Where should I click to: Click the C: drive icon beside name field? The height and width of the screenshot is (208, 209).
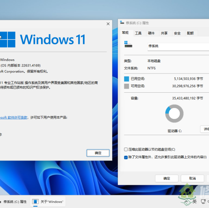pos(128,44)
